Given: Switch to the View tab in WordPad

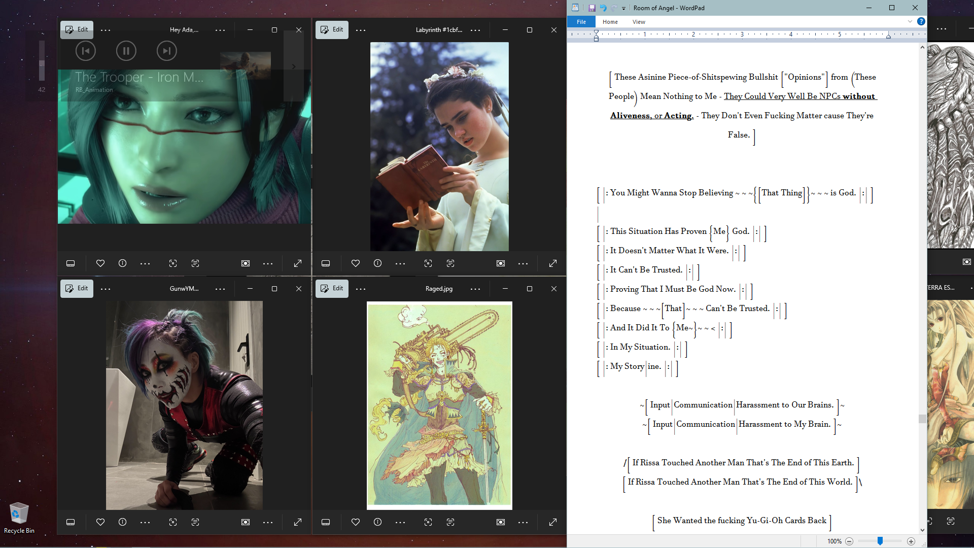Looking at the screenshot, I should point(639,22).
